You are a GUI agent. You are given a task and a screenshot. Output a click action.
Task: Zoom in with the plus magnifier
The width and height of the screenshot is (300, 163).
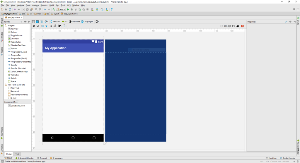pyautogui.click(x=230, y=26)
